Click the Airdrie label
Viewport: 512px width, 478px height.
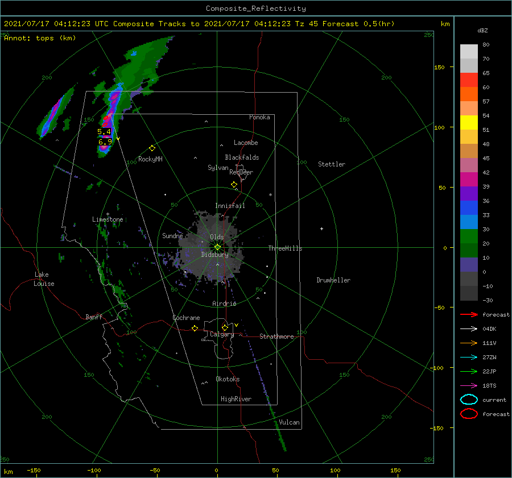224,304
